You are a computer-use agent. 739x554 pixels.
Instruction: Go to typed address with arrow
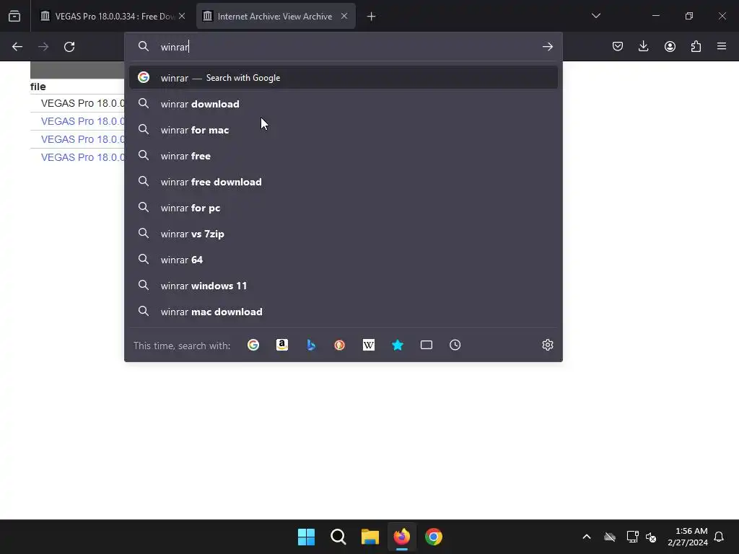(x=547, y=47)
